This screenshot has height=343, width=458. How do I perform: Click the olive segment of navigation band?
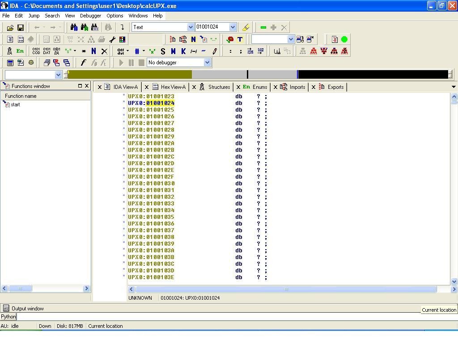[130, 75]
